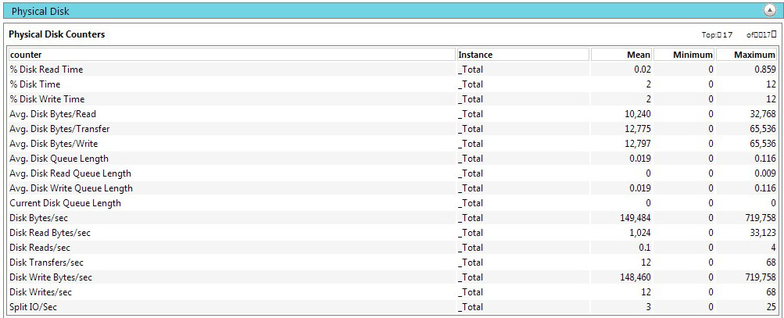Screen dimensions: 784x318
Task: Sort by the Maximum column header
Action: point(746,55)
